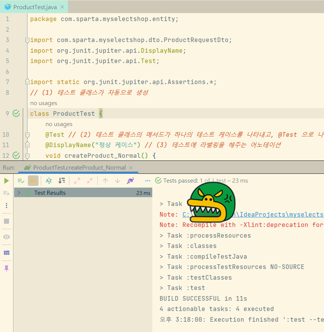Select Test Results row

(83, 193)
